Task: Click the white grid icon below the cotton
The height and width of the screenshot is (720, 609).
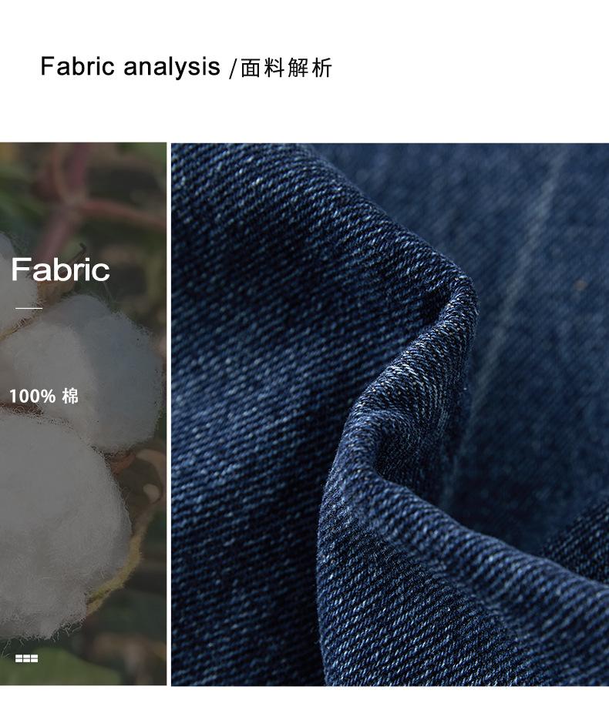Action: pos(27,658)
